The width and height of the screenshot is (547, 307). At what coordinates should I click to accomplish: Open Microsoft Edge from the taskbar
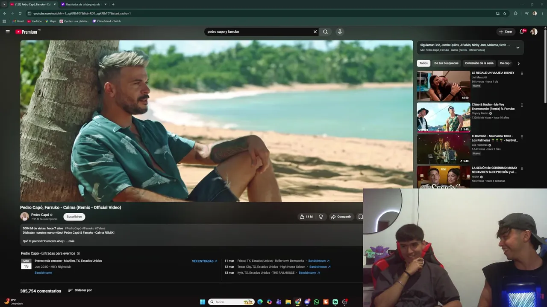(260, 302)
